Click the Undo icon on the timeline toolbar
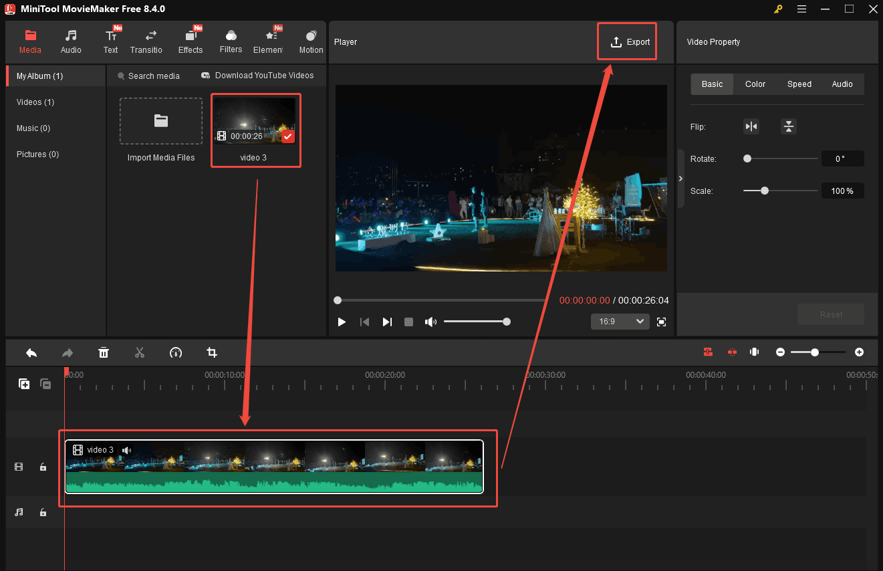 click(31, 352)
